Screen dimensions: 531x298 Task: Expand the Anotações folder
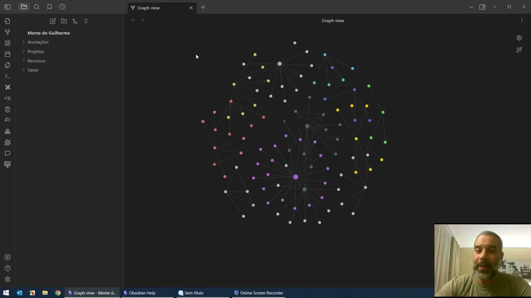point(24,42)
